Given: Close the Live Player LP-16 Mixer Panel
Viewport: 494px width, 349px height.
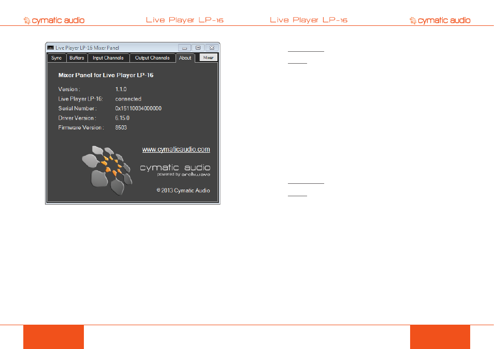Looking at the screenshot, I should click(212, 48).
